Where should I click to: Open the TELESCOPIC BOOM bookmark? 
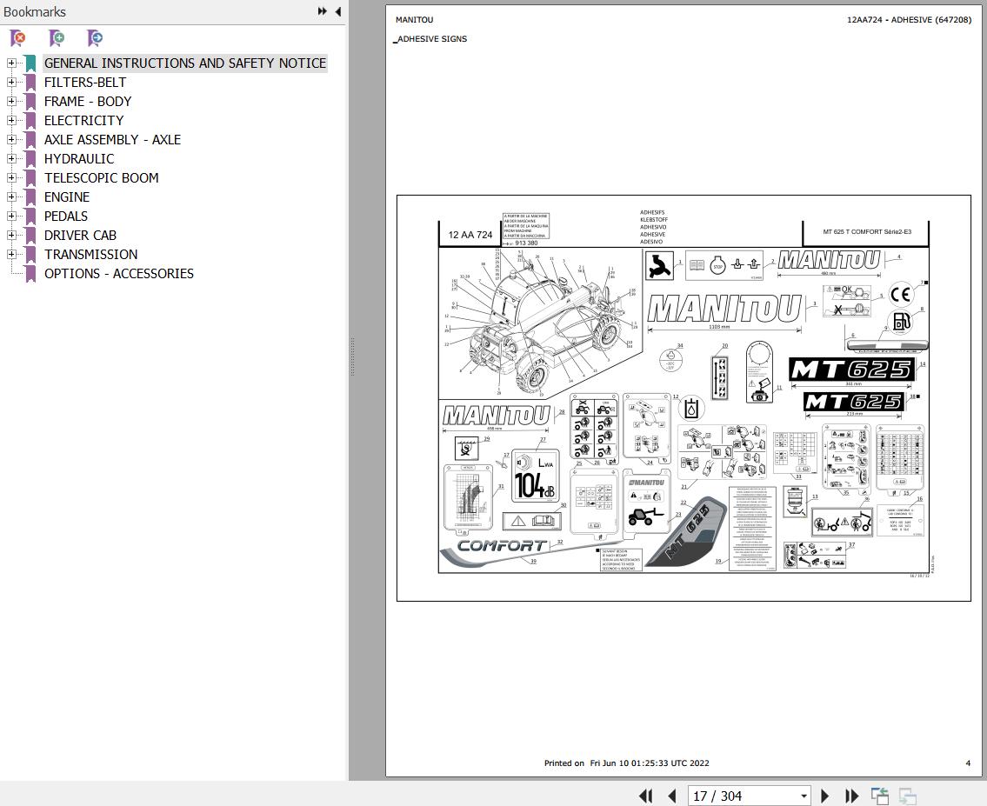click(102, 178)
